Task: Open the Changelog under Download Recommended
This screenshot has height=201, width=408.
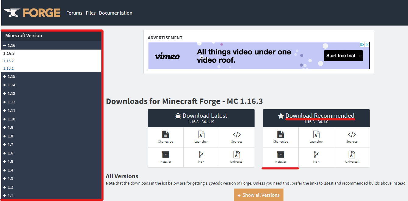Action: (x=280, y=137)
